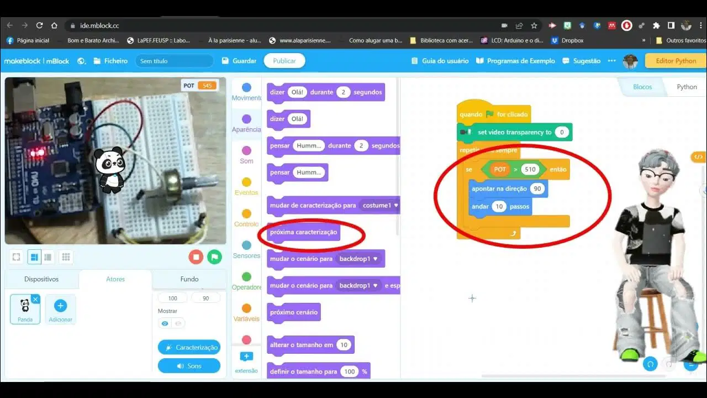The width and height of the screenshot is (707, 398).
Task: Click the 10 value in andar passos block
Action: pyautogui.click(x=499, y=207)
